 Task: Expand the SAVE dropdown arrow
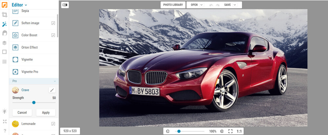235,5
